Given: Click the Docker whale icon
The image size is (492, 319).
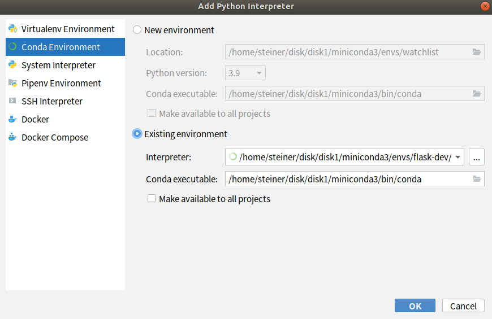Looking at the screenshot, I should (12, 119).
